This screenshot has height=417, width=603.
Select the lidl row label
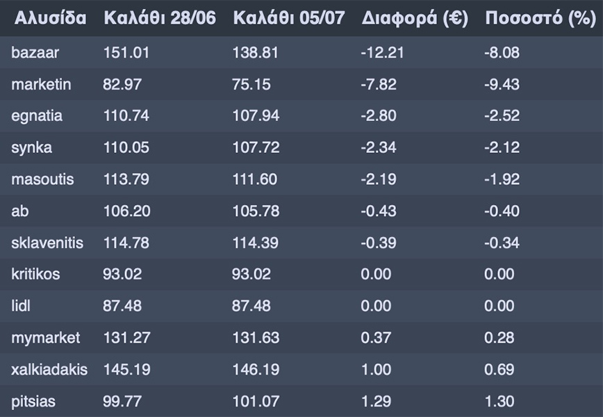[x=21, y=306]
